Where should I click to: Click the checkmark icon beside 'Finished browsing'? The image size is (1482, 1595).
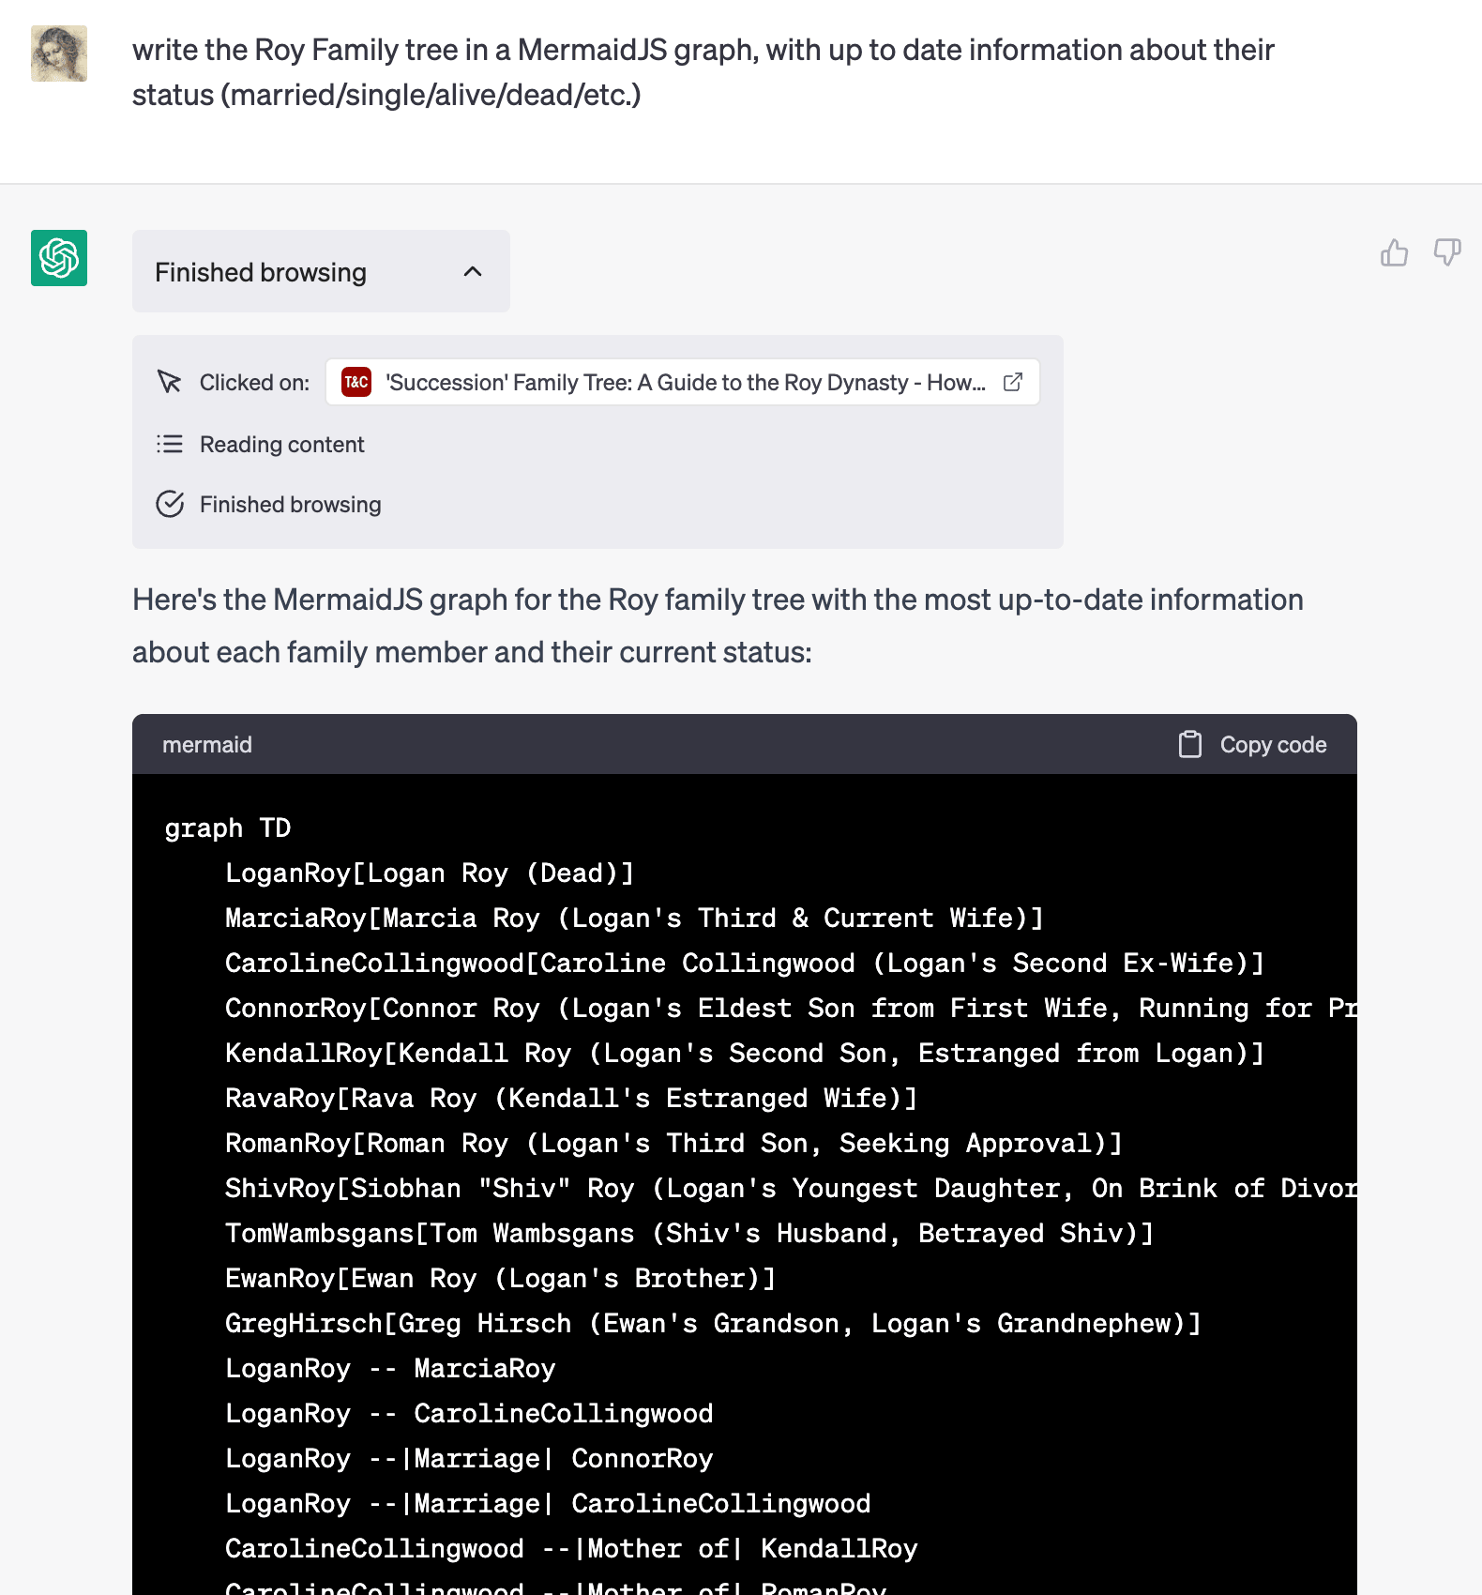pos(170,504)
